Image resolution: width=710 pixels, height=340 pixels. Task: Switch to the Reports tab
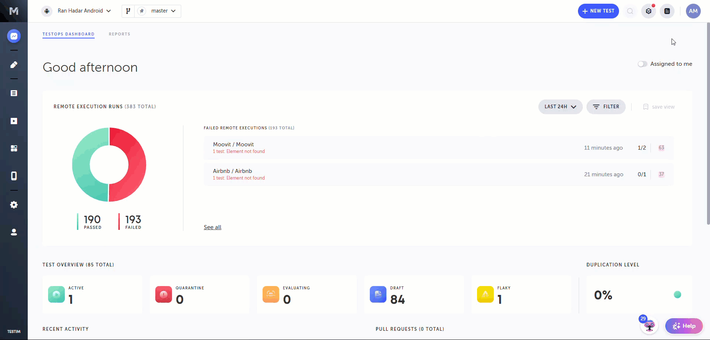coord(119,34)
